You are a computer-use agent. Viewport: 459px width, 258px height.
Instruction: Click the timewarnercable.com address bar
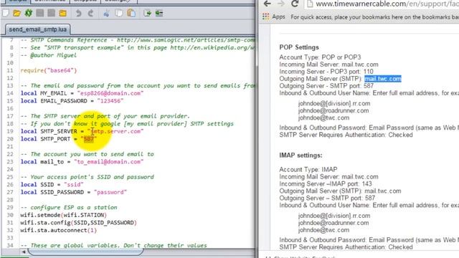click(387, 4)
